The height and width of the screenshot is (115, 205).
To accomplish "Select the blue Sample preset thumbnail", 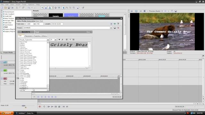I will (x=71, y=15).
